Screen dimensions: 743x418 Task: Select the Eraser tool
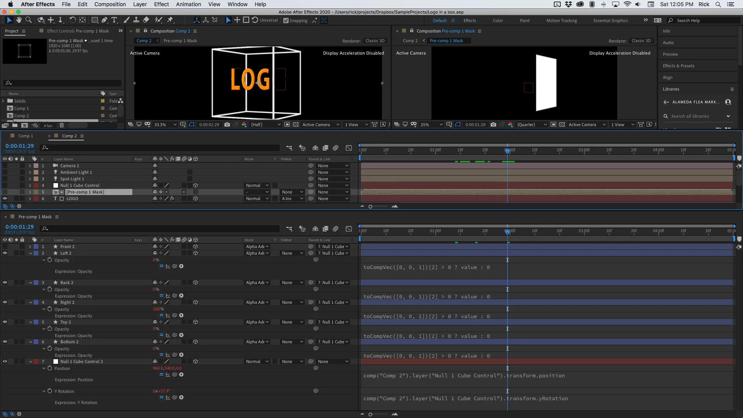(x=146, y=20)
